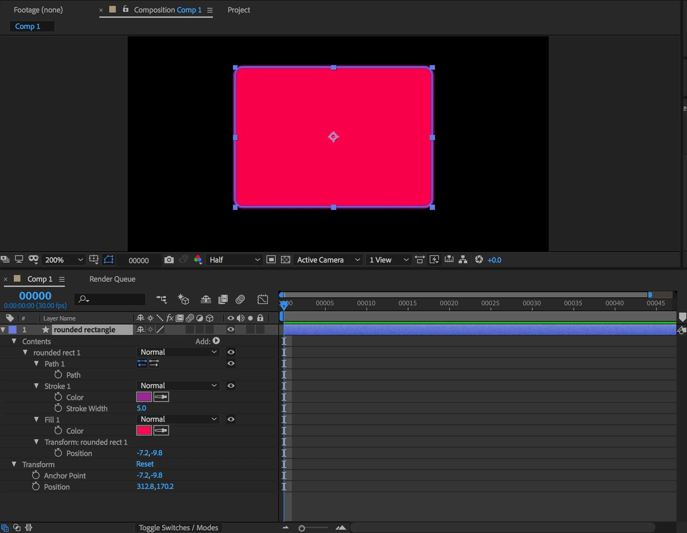Open the Graph Editor icon
The width and height of the screenshot is (687, 533).
[263, 299]
